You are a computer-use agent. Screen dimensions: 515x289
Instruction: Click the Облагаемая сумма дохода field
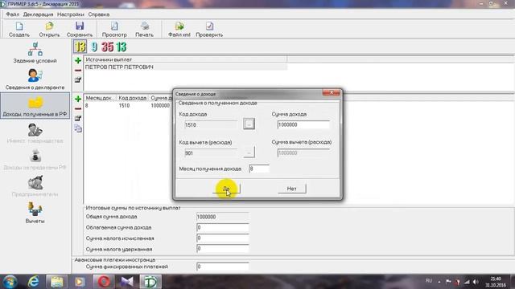[223, 227]
